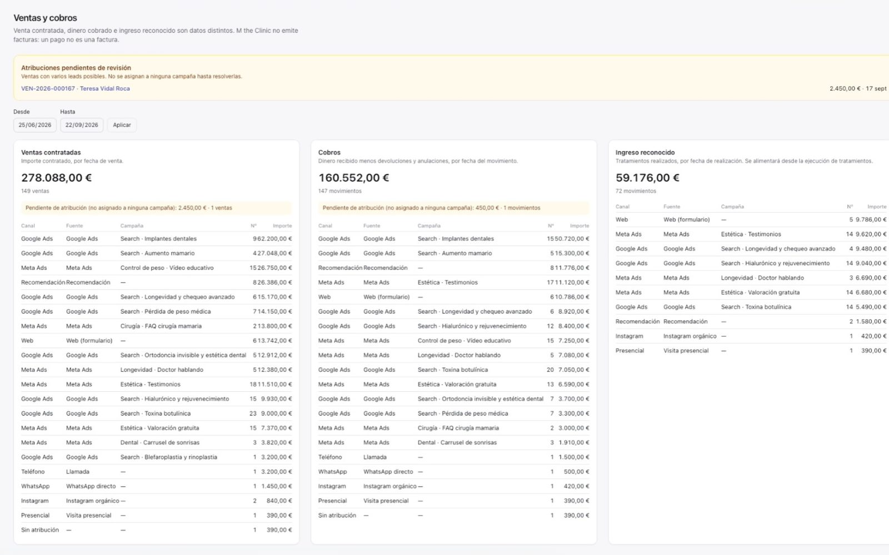Screen dimensions: 889x555
Task: Click the pending attribution notice in Ventas contratadas
Action: coord(156,208)
